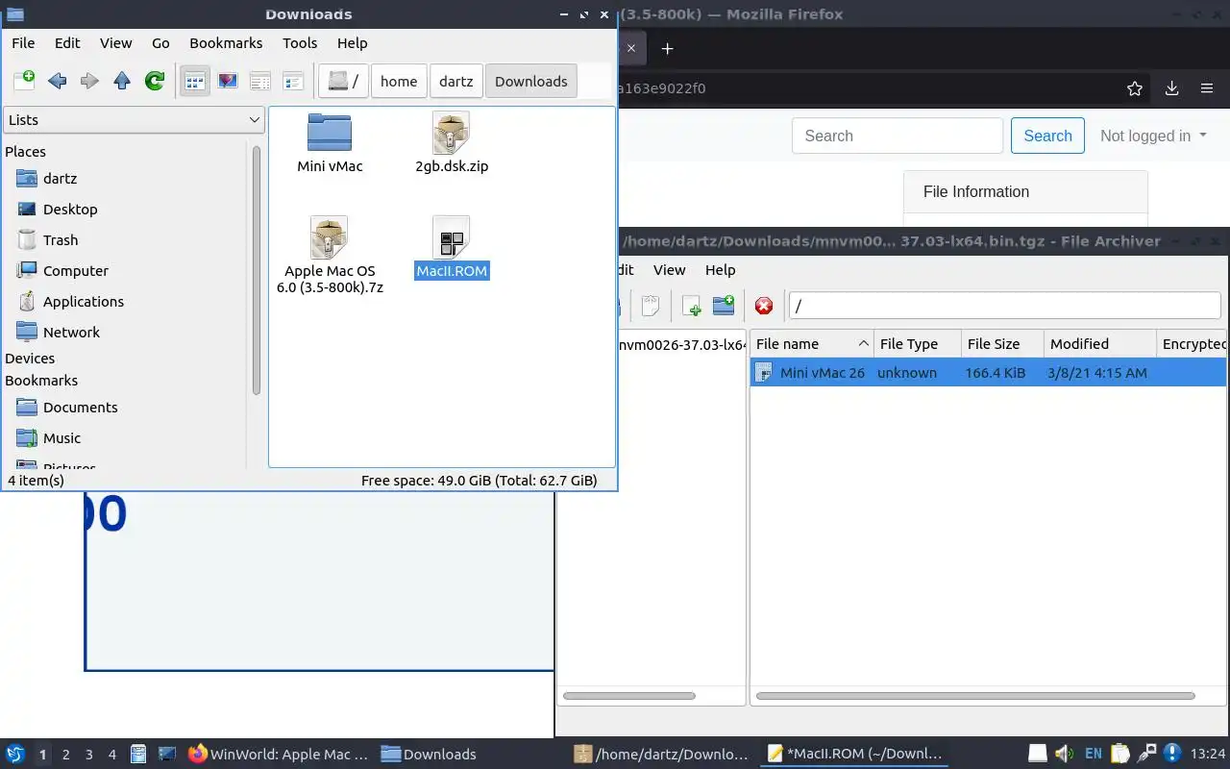Click the Search button in Firefox
1230x769 pixels.
pyautogui.click(x=1047, y=136)
